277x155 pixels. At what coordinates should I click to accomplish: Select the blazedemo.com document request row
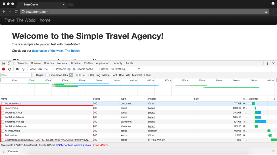124,103
